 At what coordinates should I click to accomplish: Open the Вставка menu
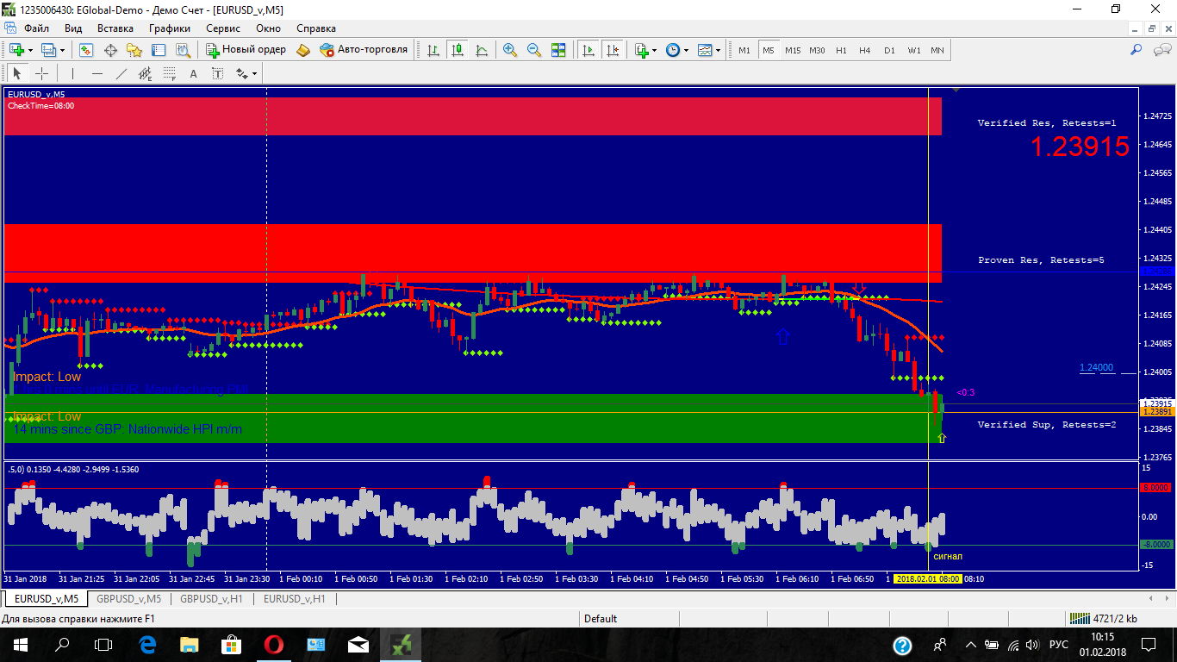pyautogui.click(x=115, y=28)
